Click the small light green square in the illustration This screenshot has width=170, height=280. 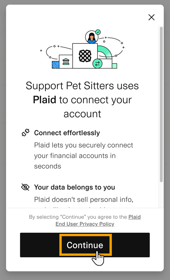click(114, 66)
